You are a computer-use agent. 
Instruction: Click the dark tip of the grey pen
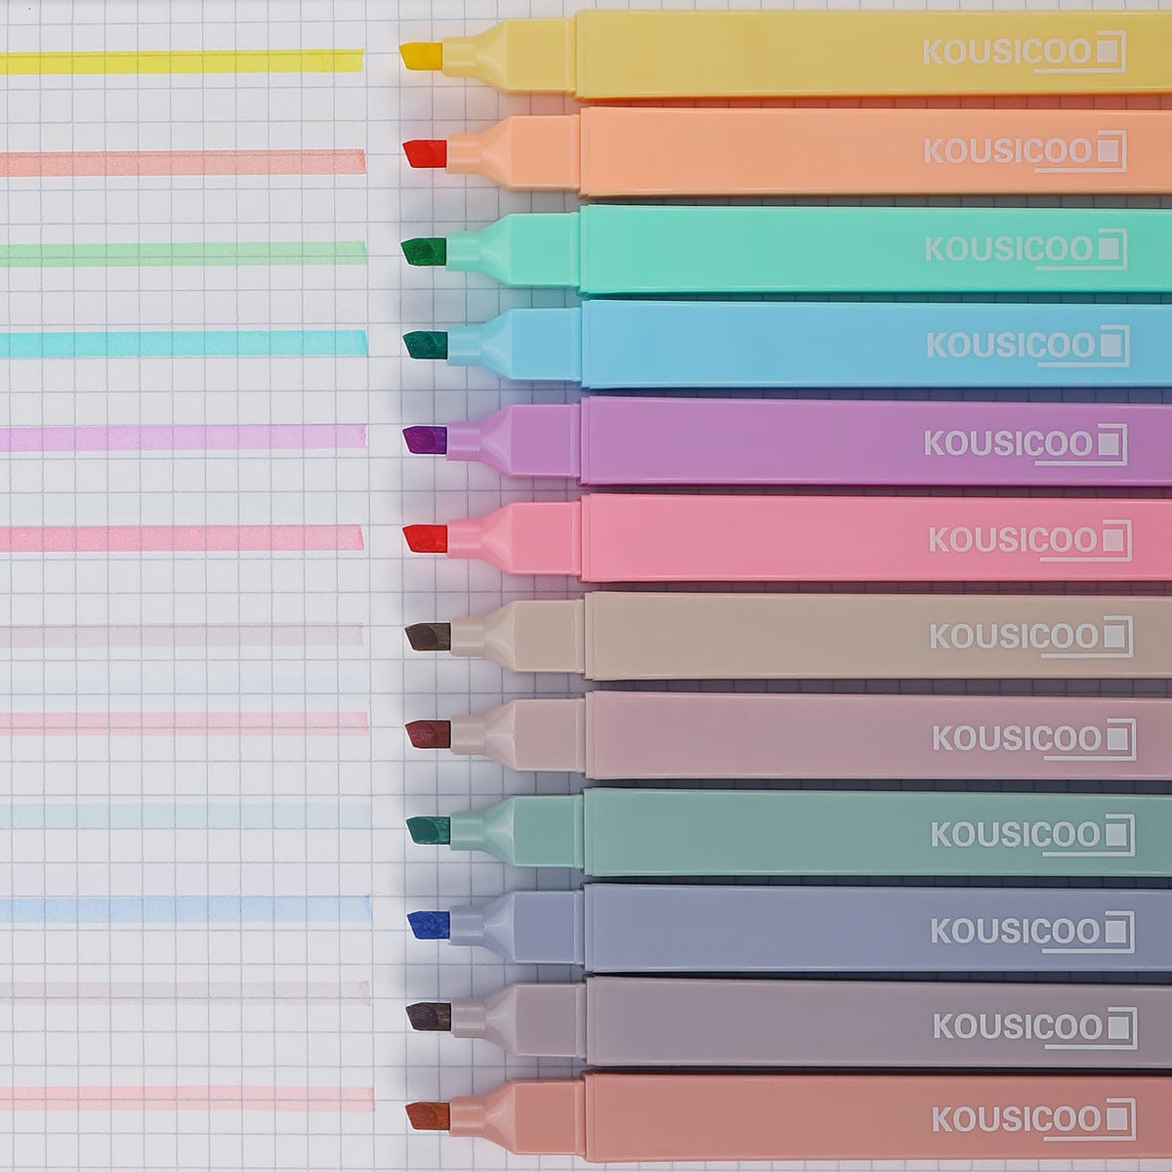(x=429, y=1017)
